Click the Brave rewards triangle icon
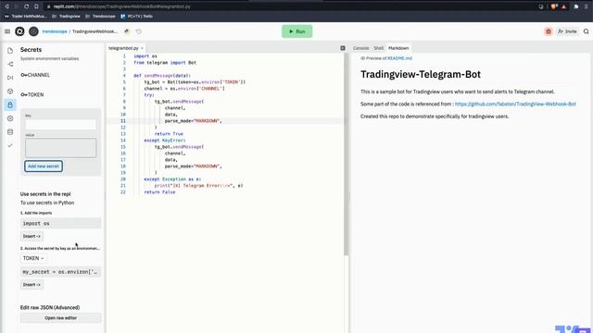The height and width of the screenshot is (333, 593). pos(564,6)
